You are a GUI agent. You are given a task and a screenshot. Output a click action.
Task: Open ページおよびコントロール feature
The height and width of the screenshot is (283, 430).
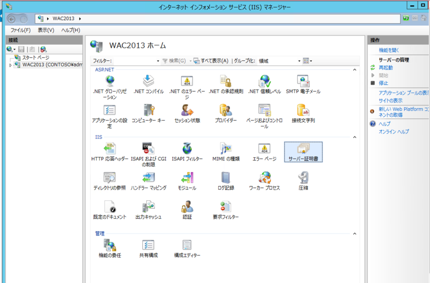pos(264,116)
